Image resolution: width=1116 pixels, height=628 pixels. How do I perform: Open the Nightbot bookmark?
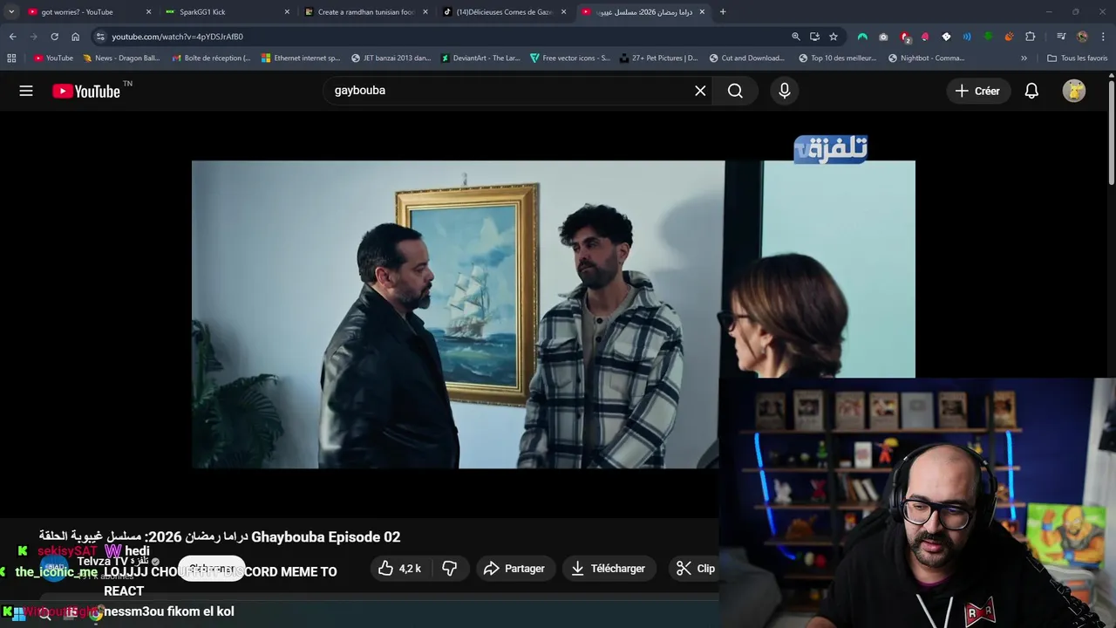[x=926, y=58]
